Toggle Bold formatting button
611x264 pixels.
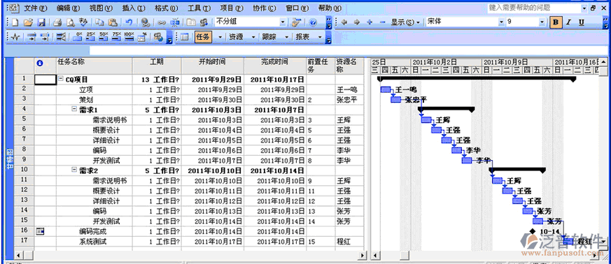pyautogui.click(x=556, y=22)
